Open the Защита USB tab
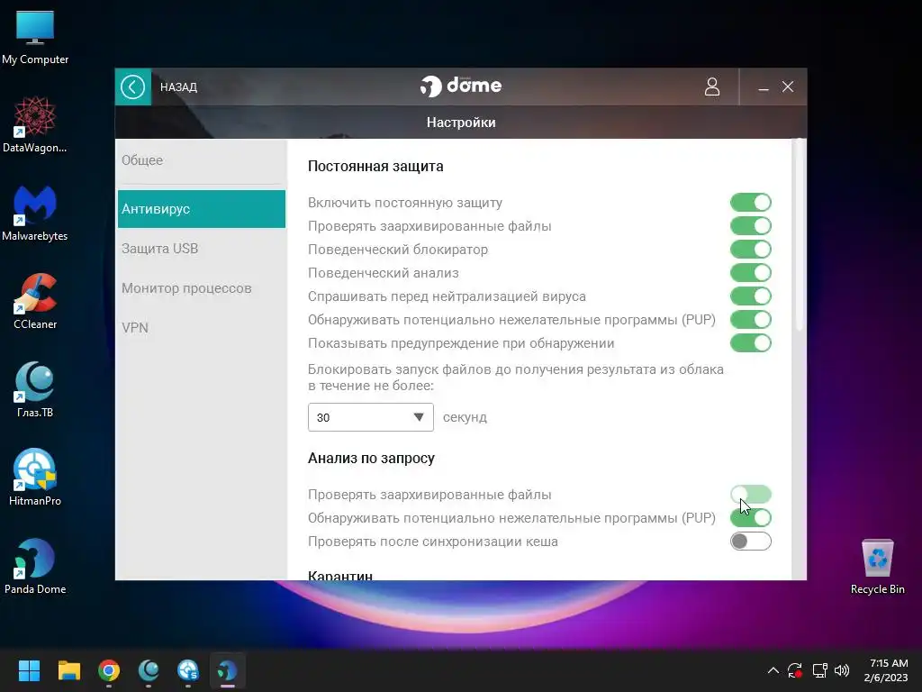 click(201, 249)
